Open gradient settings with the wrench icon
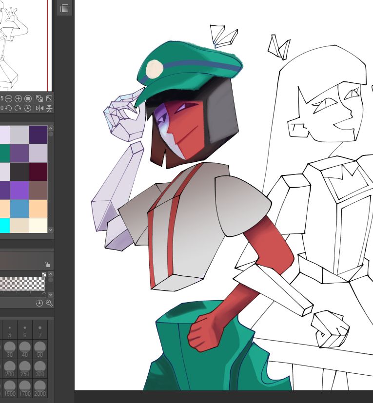The image size is (373, 403). click(x=49, y=303)
